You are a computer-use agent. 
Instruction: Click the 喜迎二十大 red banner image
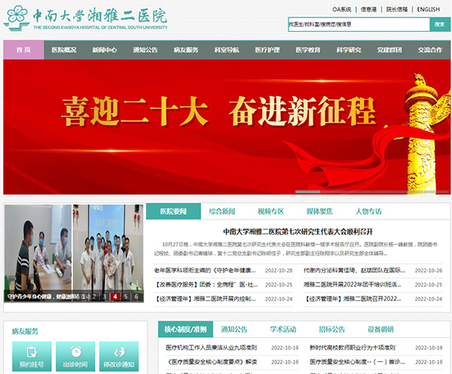227,127
